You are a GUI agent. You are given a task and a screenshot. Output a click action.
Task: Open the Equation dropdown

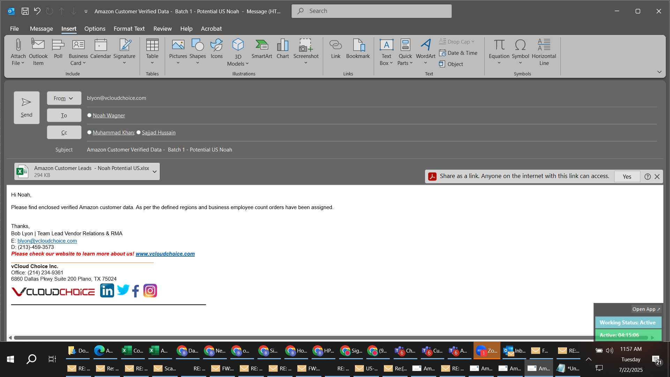[499, 63]
